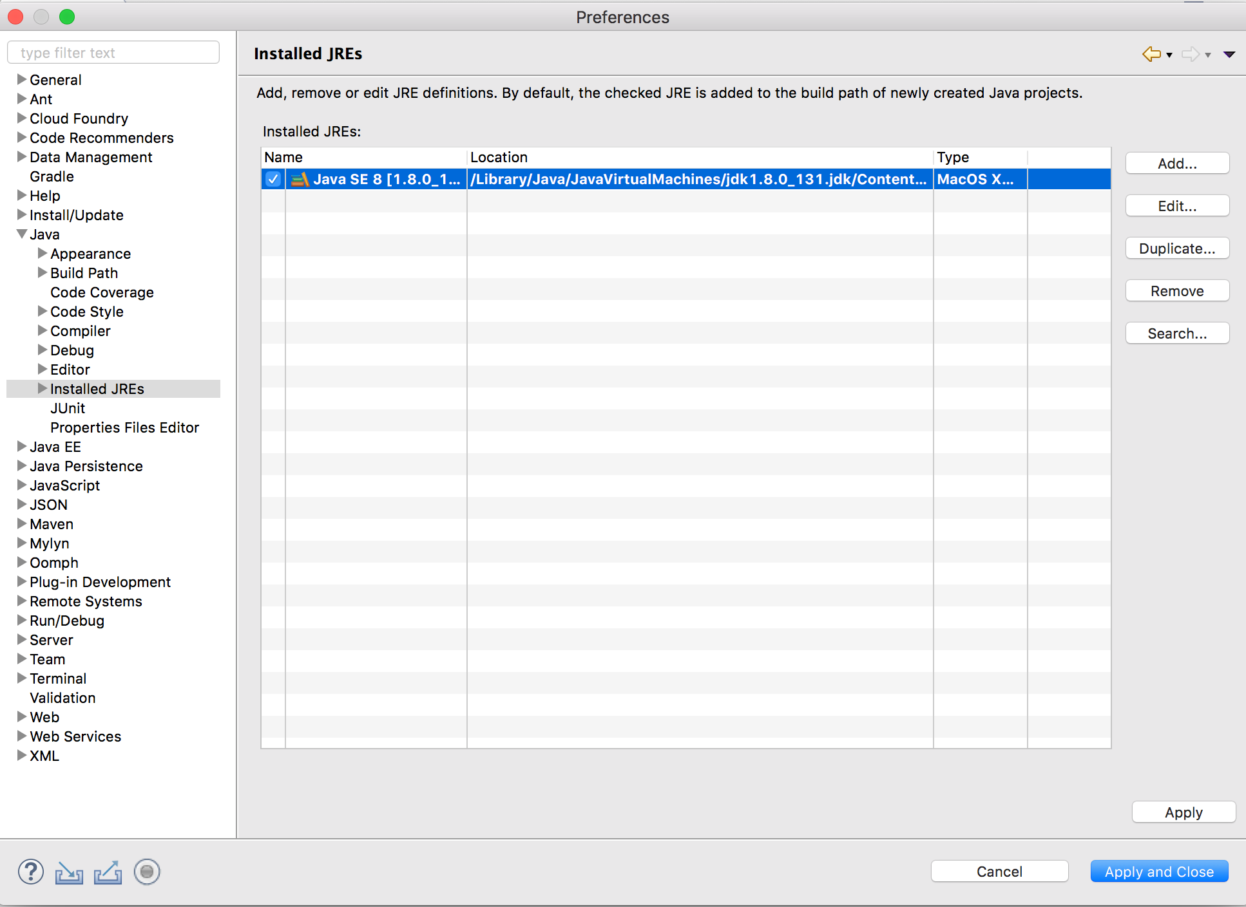This screenshot has height=907, width=1246.
Task: Expand the Terminal node
Action: click(22, 678)
